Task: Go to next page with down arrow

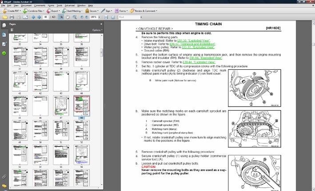Action: tap(39, 17)
